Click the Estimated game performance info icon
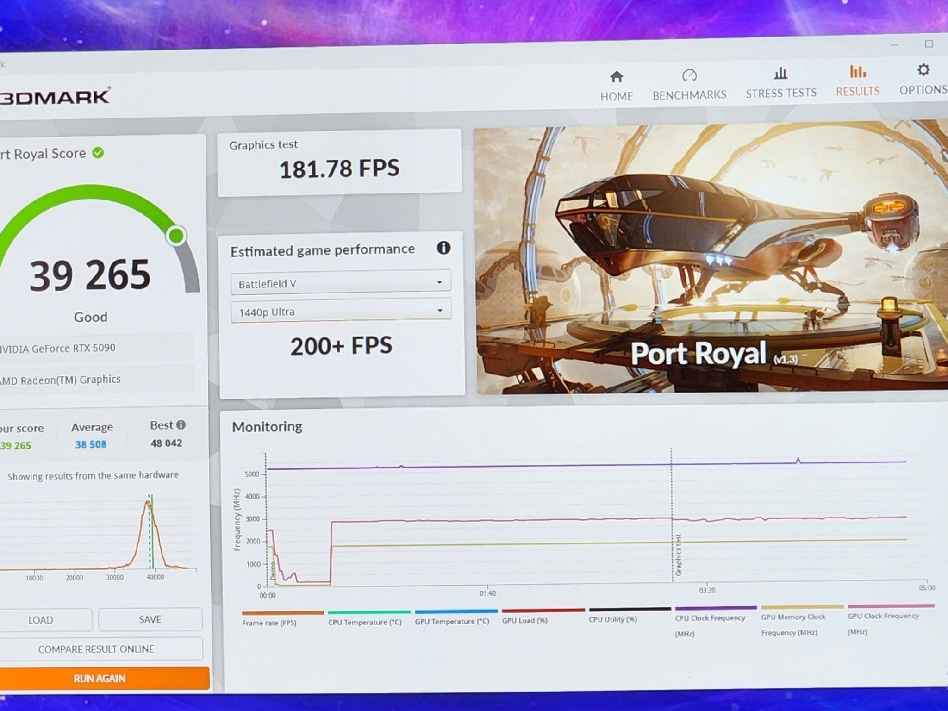Screen dimensions: 948x711 click(x=443, y=248)
